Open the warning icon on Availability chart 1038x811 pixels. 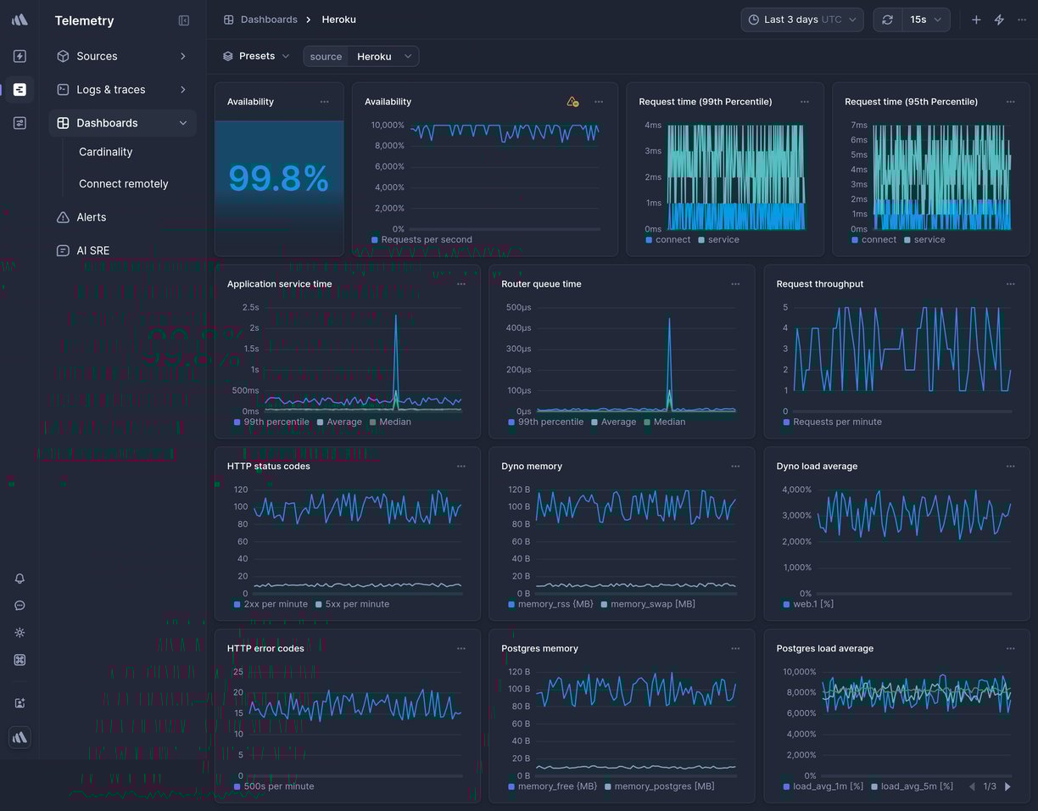572,102
